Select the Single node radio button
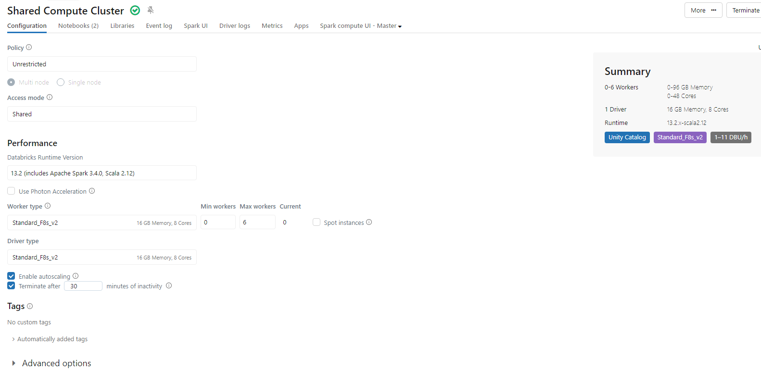Screen dimensions: 761x383 click(x=61, y=82)
